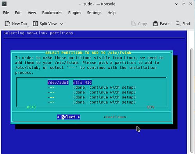Minimize the Konsole window

click(x=177, y=4)
